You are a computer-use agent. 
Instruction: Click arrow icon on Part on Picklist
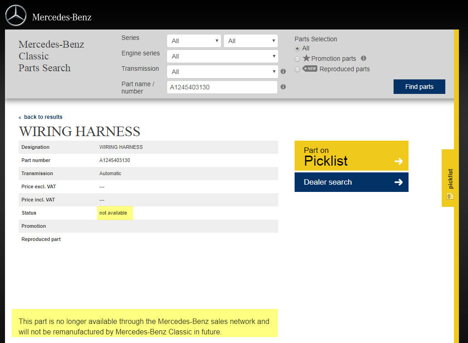point(399,162)
